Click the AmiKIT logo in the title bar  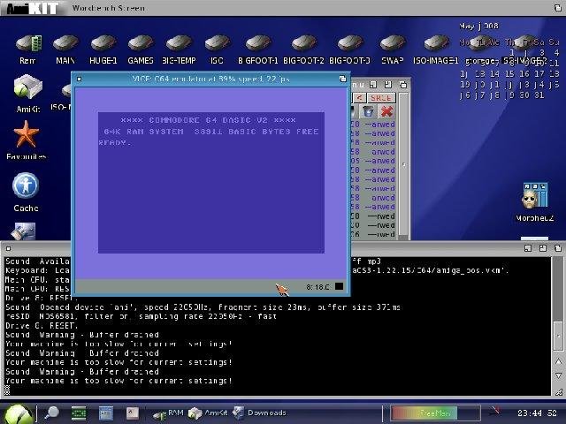pos(33,8)
